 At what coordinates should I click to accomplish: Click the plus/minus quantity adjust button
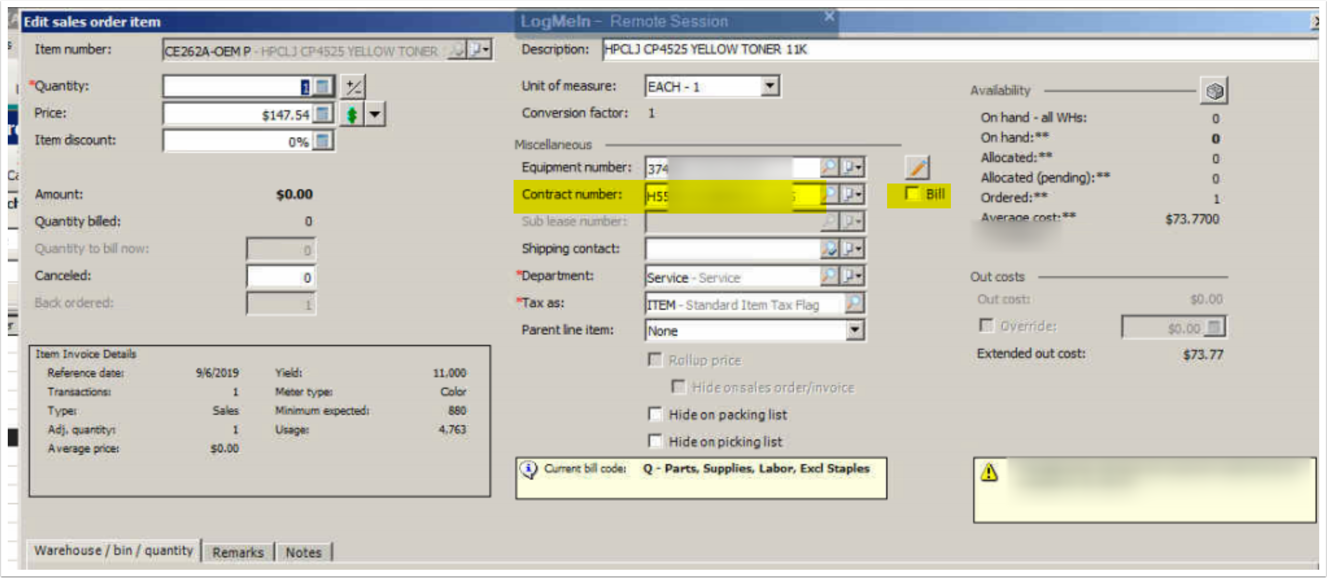coord(354,87)
